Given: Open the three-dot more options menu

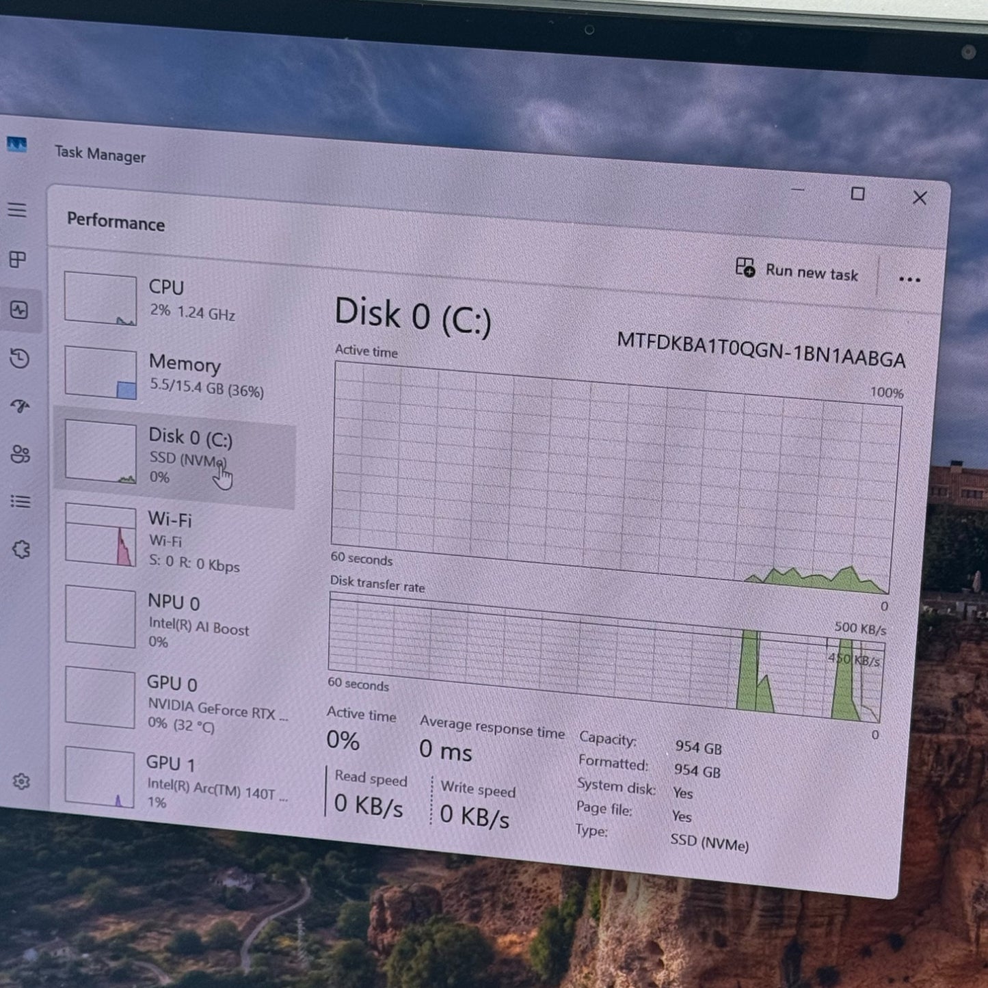Looking at the screenshot, I should (909, 280).
